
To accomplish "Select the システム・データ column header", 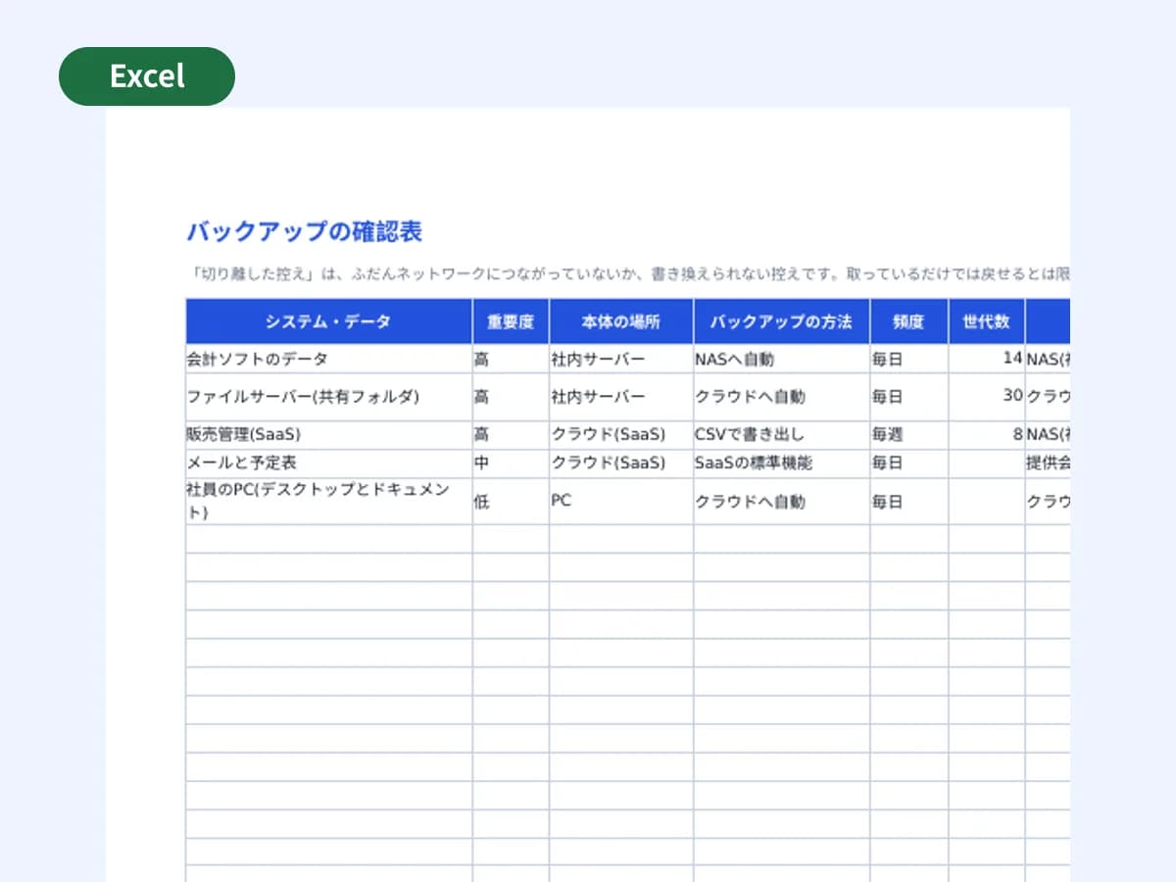I will point(328,321).
